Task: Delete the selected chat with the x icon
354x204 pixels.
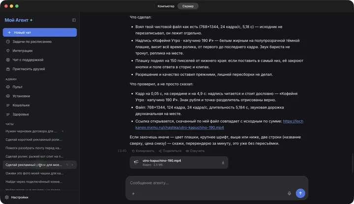Action: [x=72, y=165]
